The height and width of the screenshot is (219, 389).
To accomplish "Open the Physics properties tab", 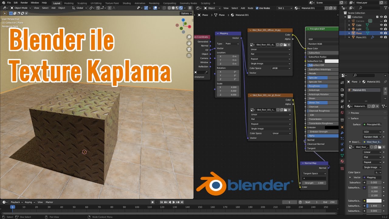I will pyautogui.click(x=342, y=144).
